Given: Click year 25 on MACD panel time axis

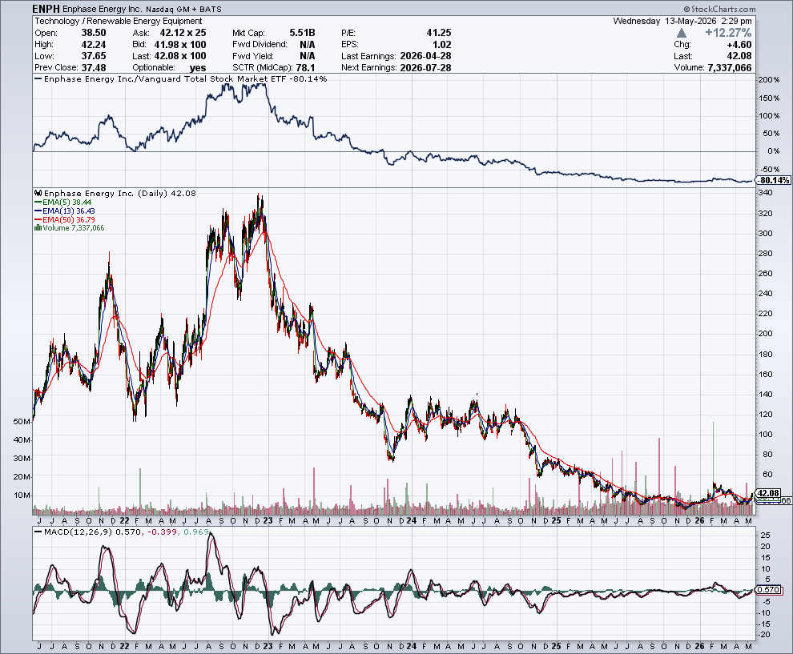Looking at the screenshot, I should [557, 647].
